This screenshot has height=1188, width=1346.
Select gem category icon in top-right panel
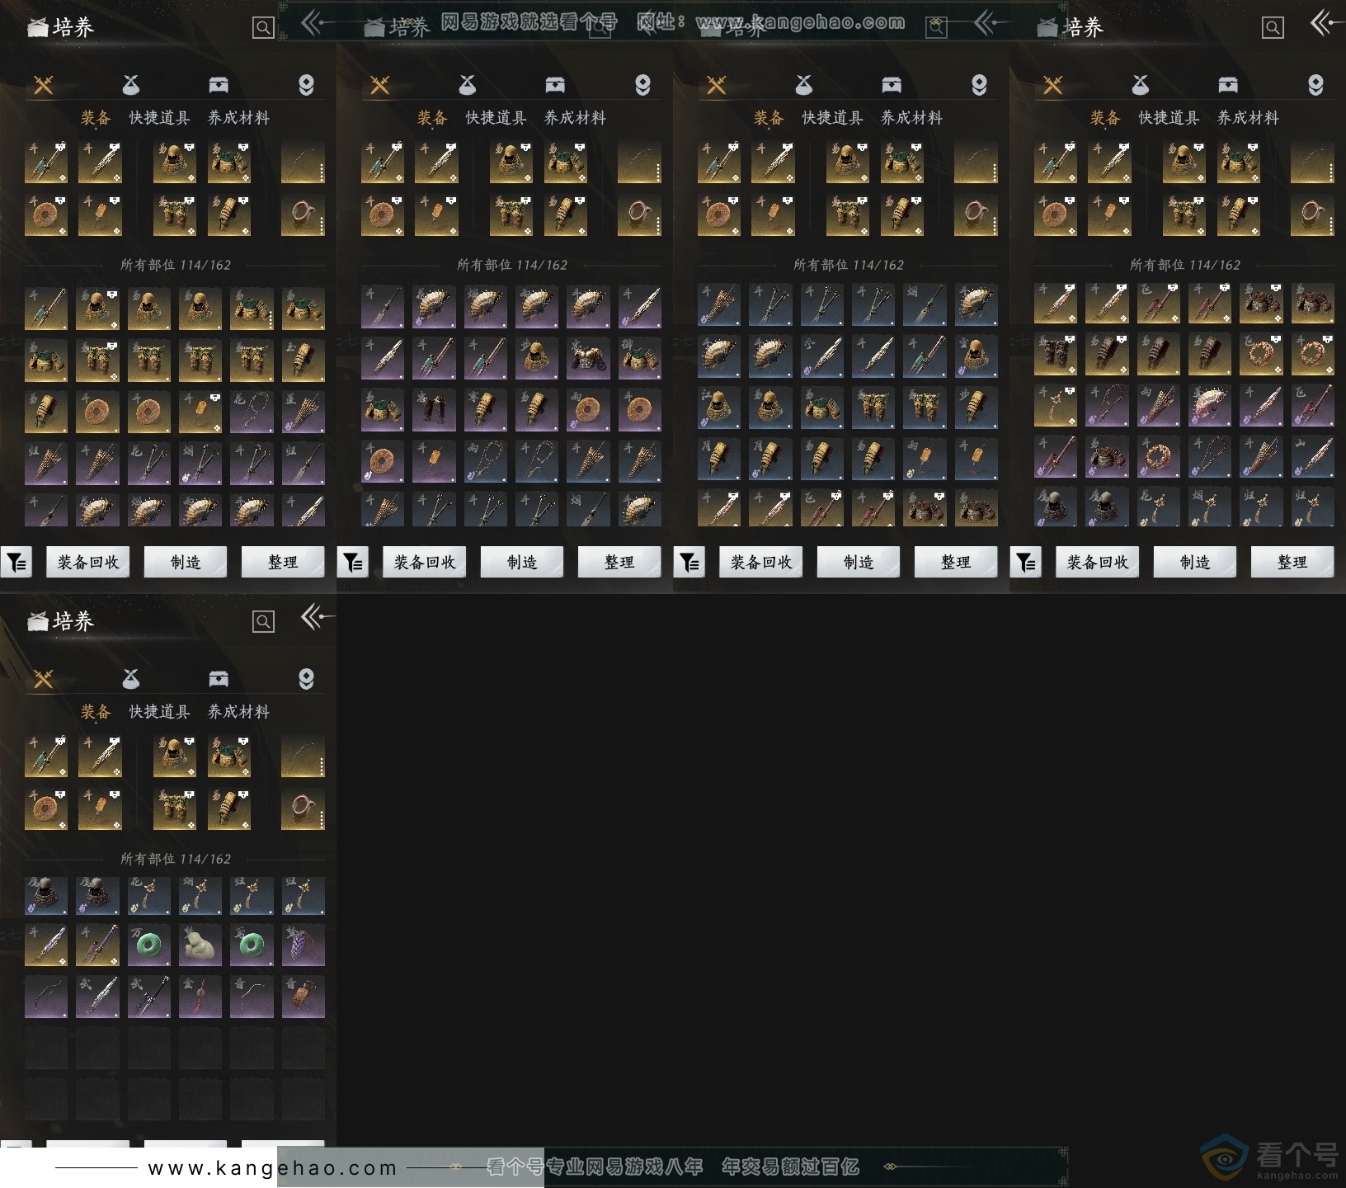click(x=1315, y=85)
